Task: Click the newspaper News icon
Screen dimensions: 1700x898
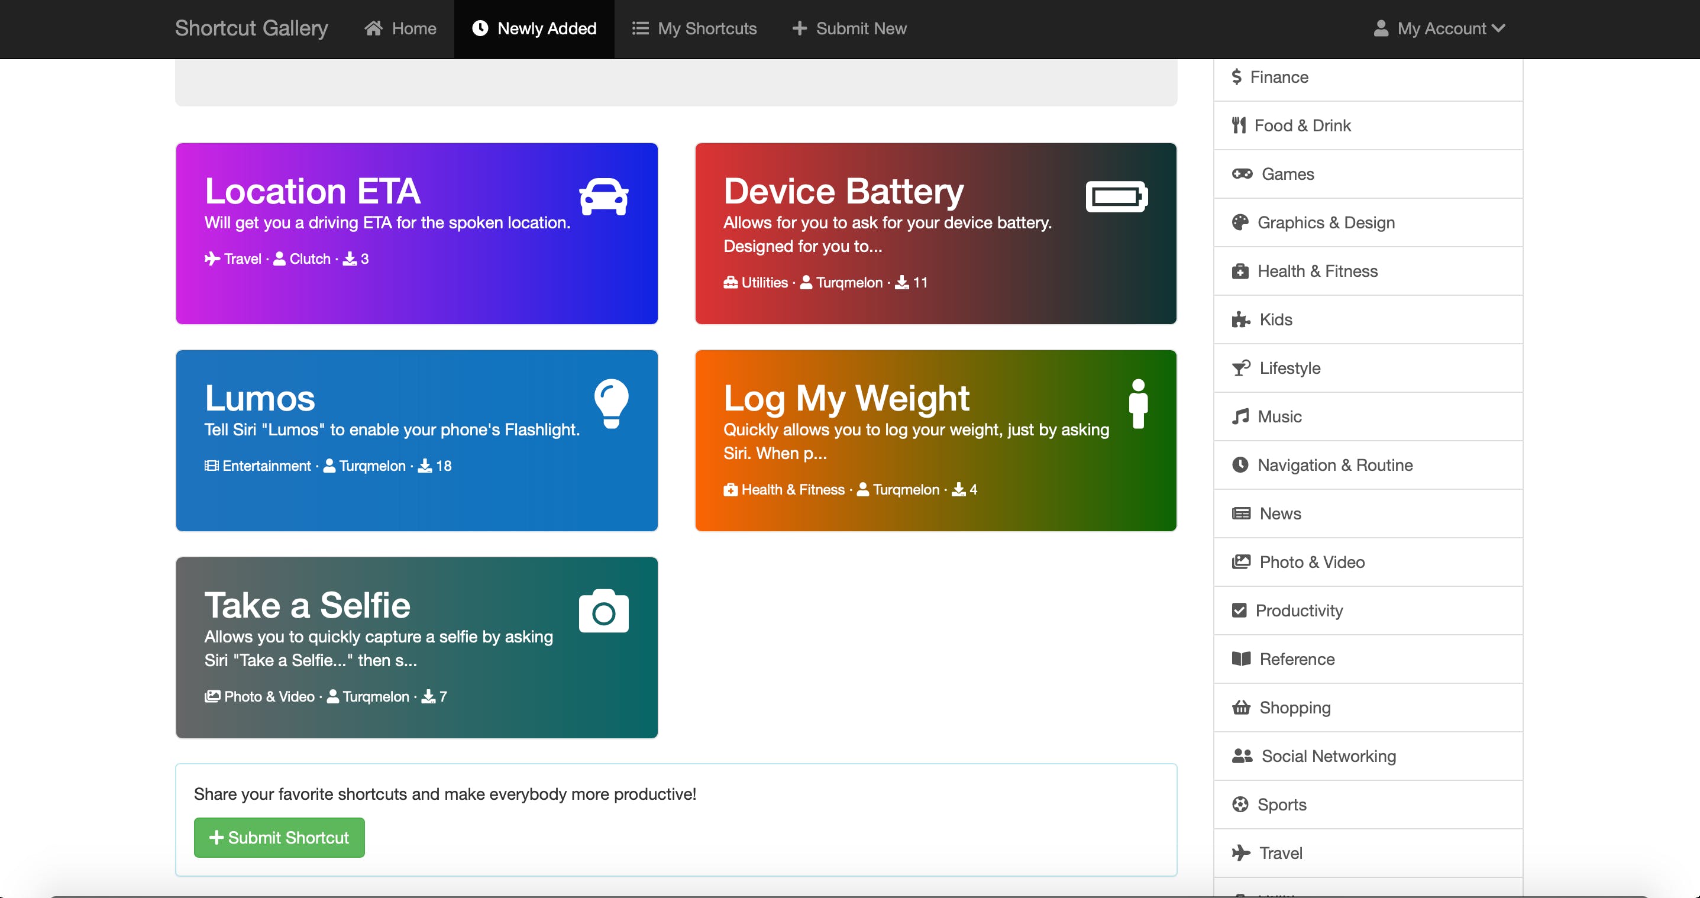Action: pos(1240,513)
